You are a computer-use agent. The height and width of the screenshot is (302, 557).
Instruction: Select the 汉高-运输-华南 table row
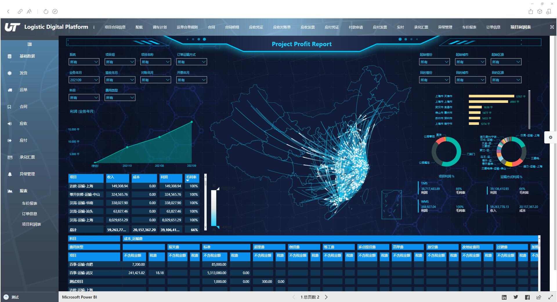coord(134,203)
